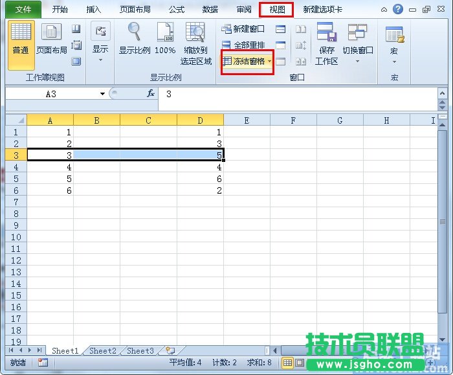The image size is (453, 375).
Task: Click the insert function fx icon
Action: pyautogui.click(x=151, y=94)
